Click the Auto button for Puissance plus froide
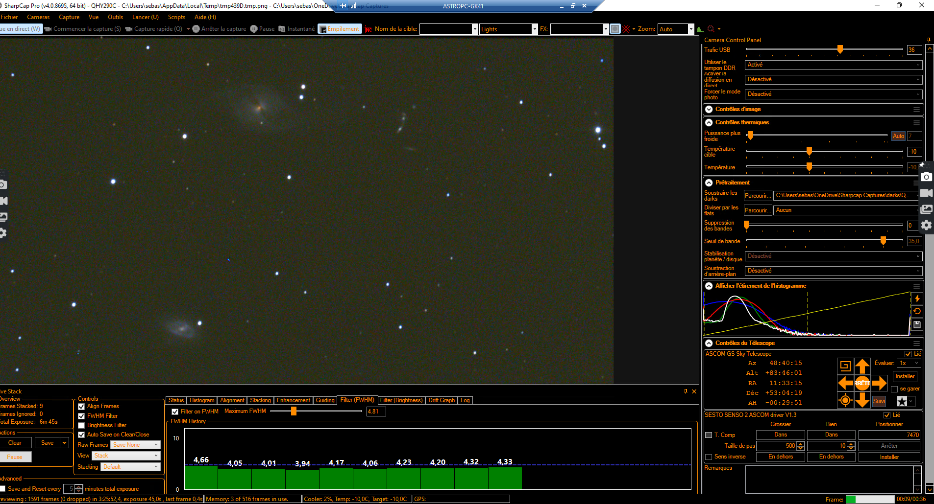Screen dimensions: 934x504 (898, 136)
